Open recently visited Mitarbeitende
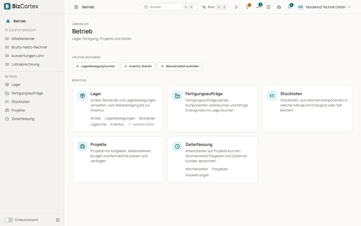The height and width of the screenshot is (226, 361). pyautogui.click(x=32, y=39)
